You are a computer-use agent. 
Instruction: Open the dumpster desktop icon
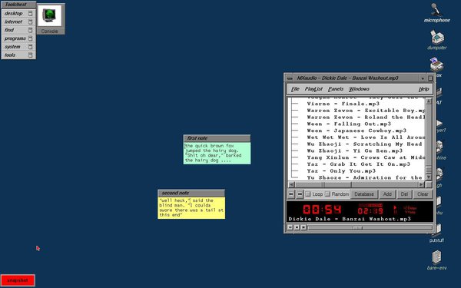[x=437, y=40]
